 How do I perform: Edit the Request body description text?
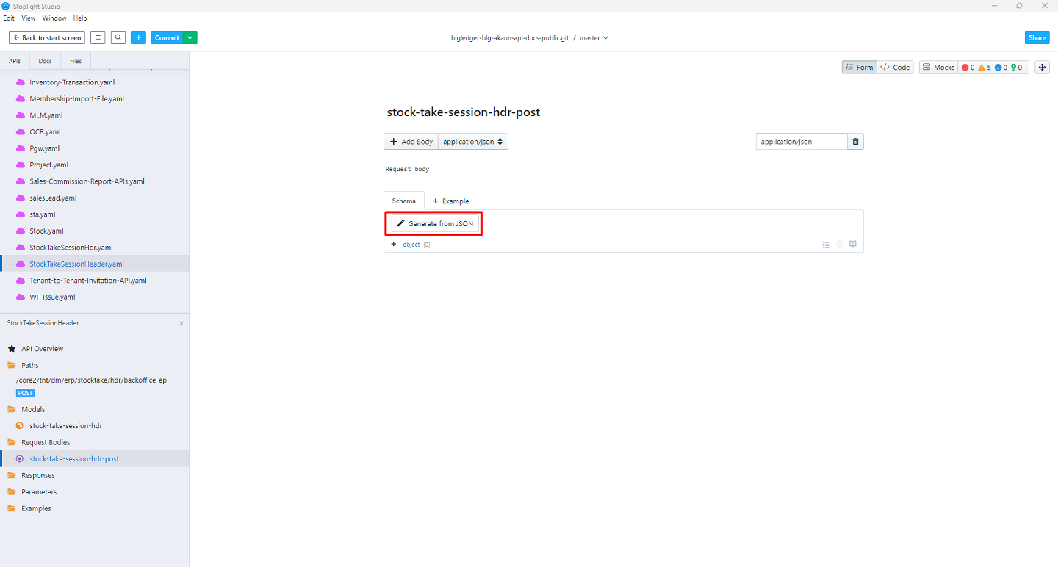click(x=407, y=169)
